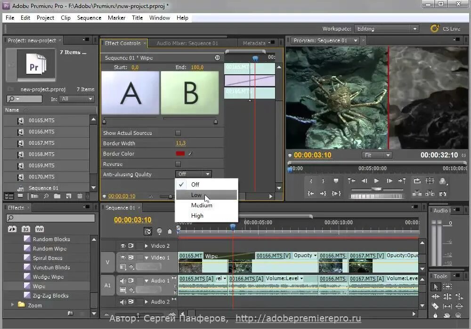Viewport: 471px width, 329px height.
Task: Click the Find magnifier icon in Project panel
Action: point(46,196)
